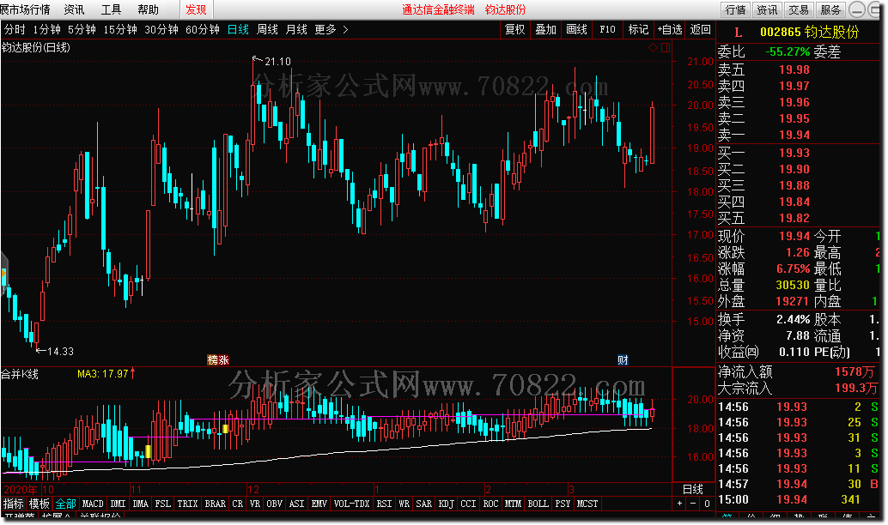This screenshot has height=525, width=888.
Task: Select the 60分钟 period
Action: click(203, 29)
